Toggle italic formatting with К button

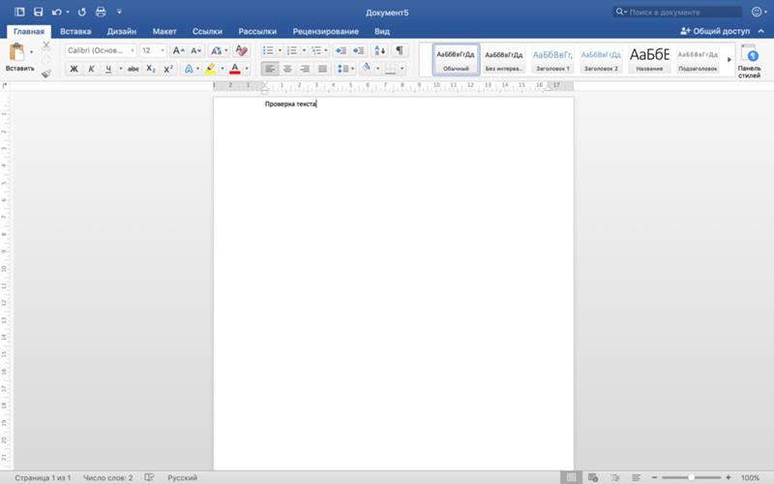91,69
